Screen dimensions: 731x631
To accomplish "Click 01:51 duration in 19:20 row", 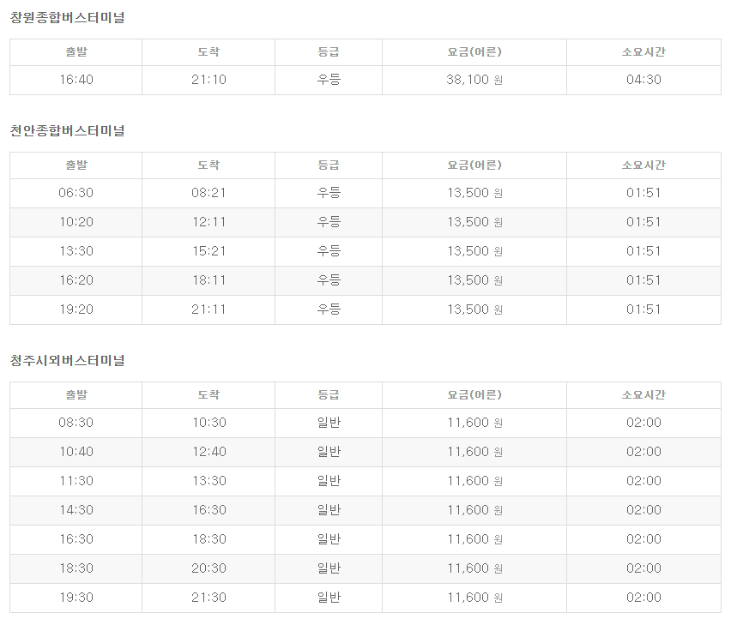I will 643,309.
